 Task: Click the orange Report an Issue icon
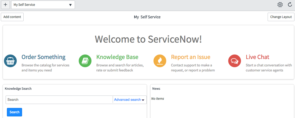pos(160,61)
